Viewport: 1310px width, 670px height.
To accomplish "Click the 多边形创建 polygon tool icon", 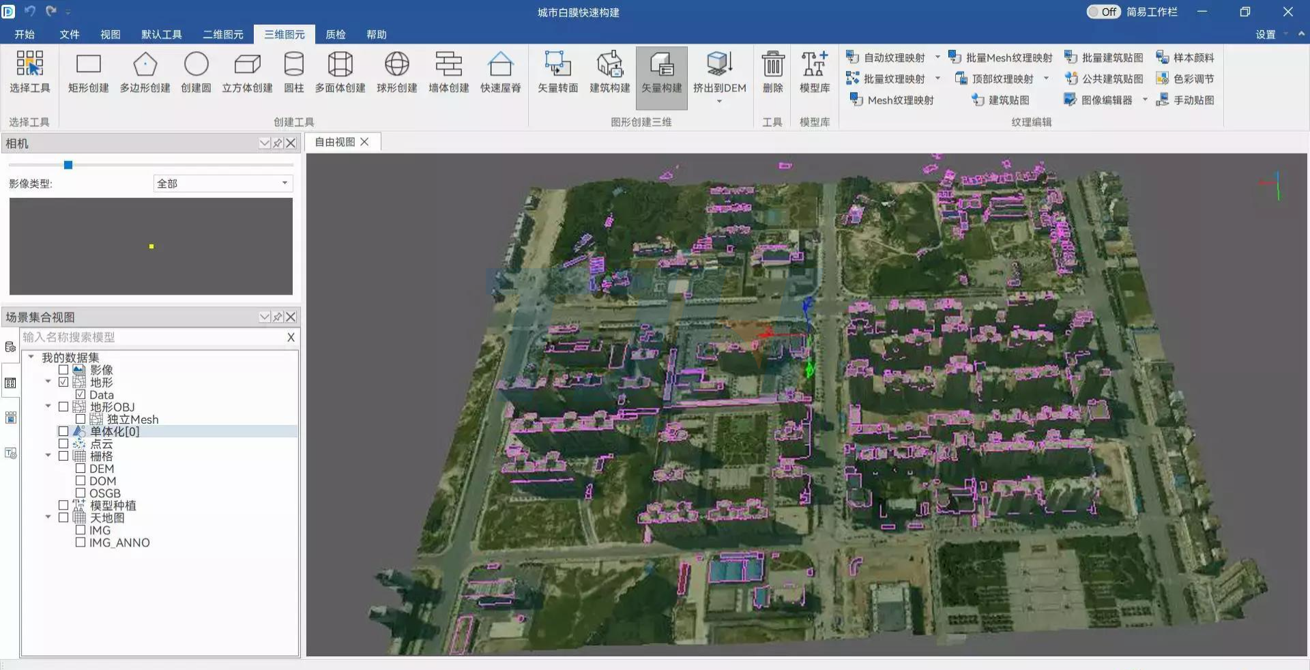I will 145,65.
